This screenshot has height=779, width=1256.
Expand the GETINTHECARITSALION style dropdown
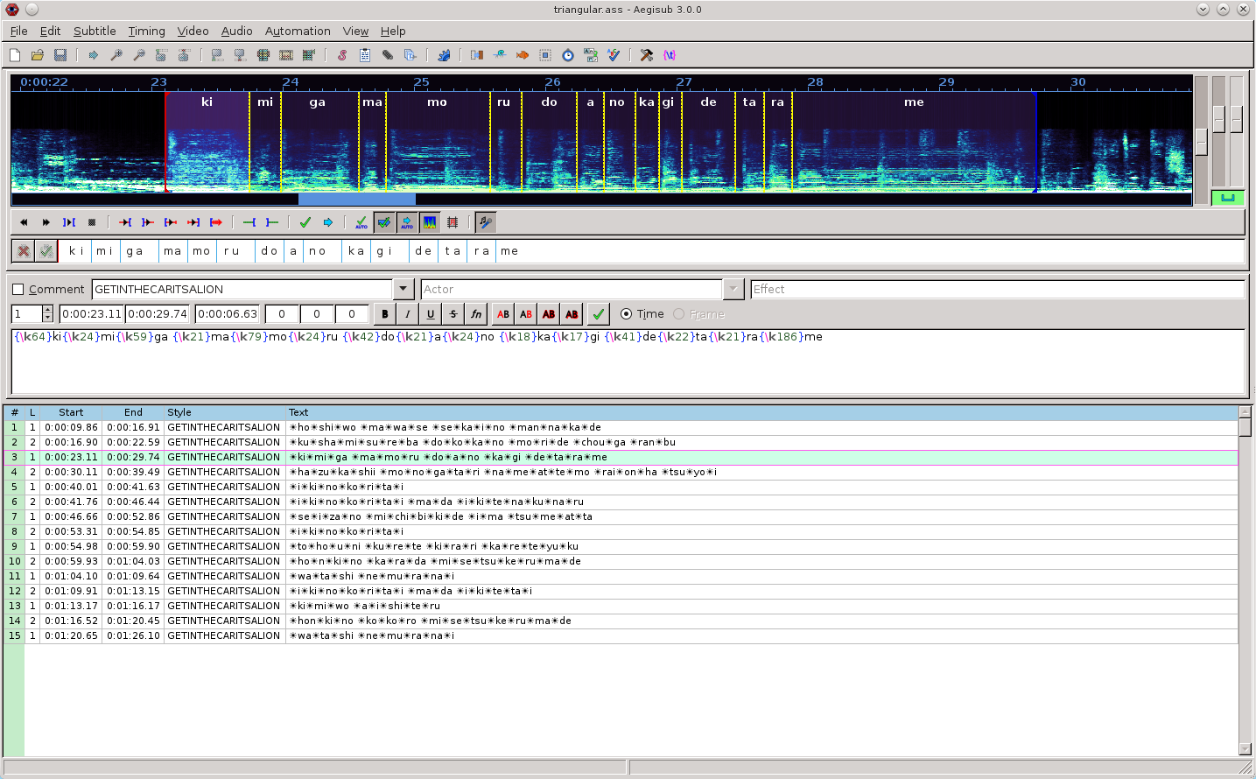(403, 290)
